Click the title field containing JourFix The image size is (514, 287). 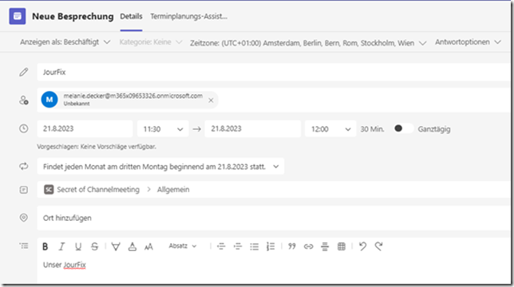pos(274,72)
